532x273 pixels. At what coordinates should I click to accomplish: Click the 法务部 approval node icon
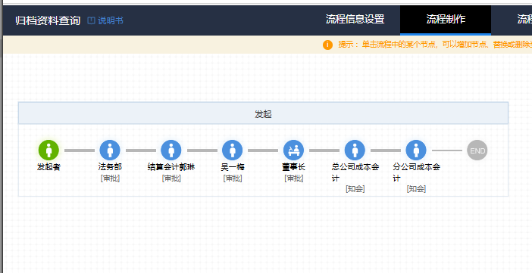(x=110, y=150)
